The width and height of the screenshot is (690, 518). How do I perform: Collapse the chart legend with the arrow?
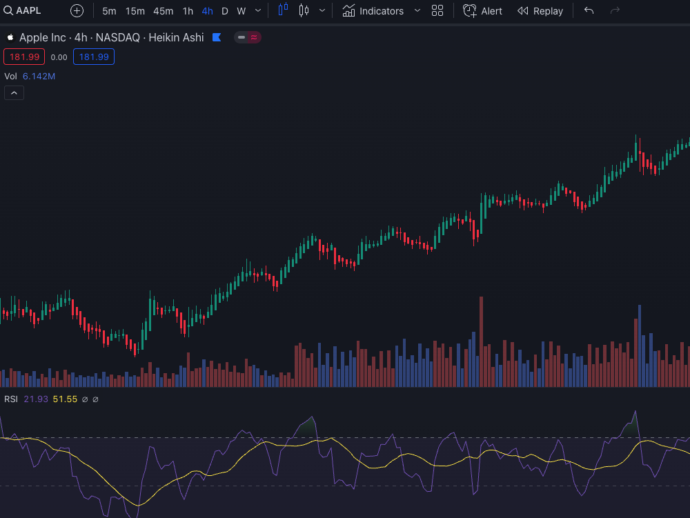pos(14,92)
